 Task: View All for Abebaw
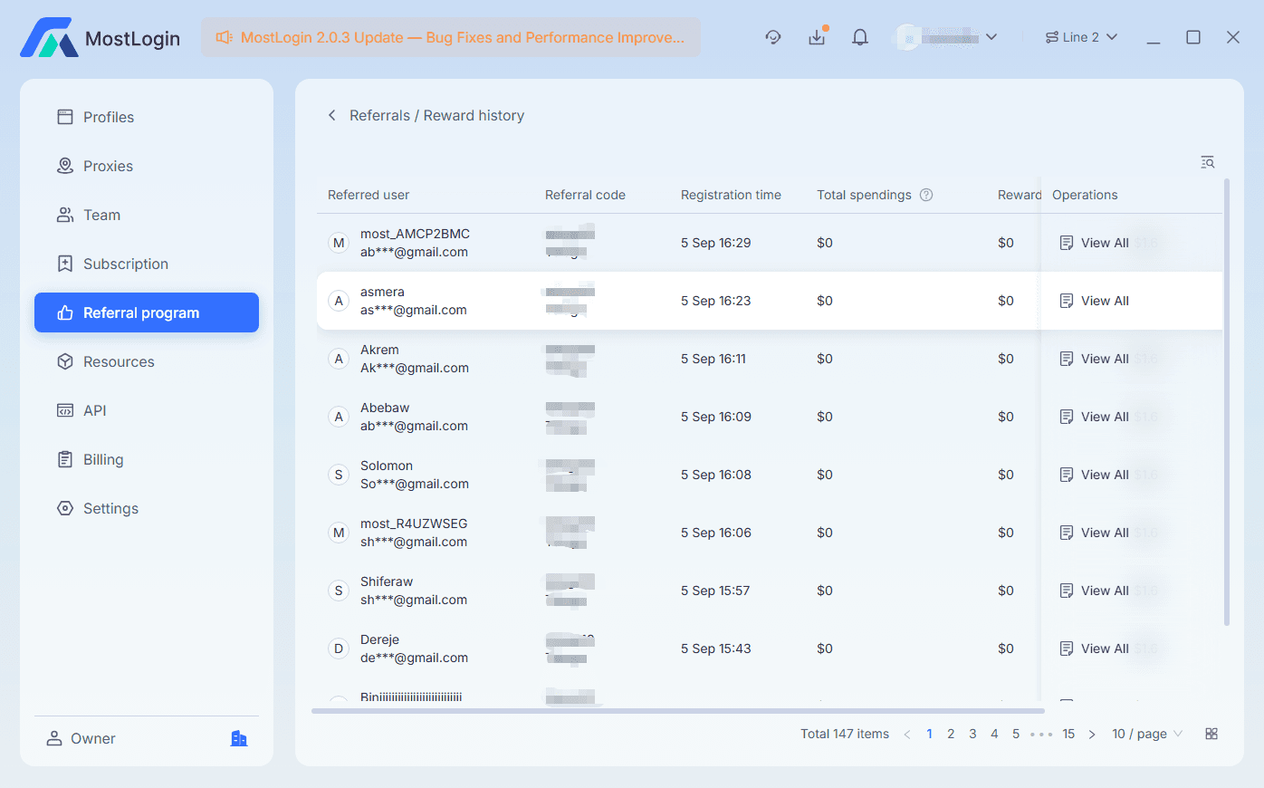click(x=1094, y=417)
